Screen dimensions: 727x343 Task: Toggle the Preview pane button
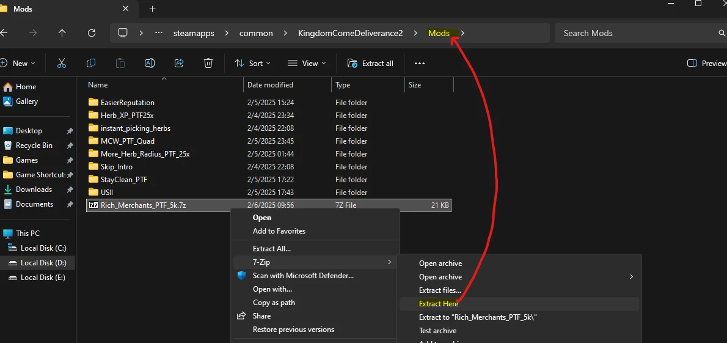click(x=707, y=63)
